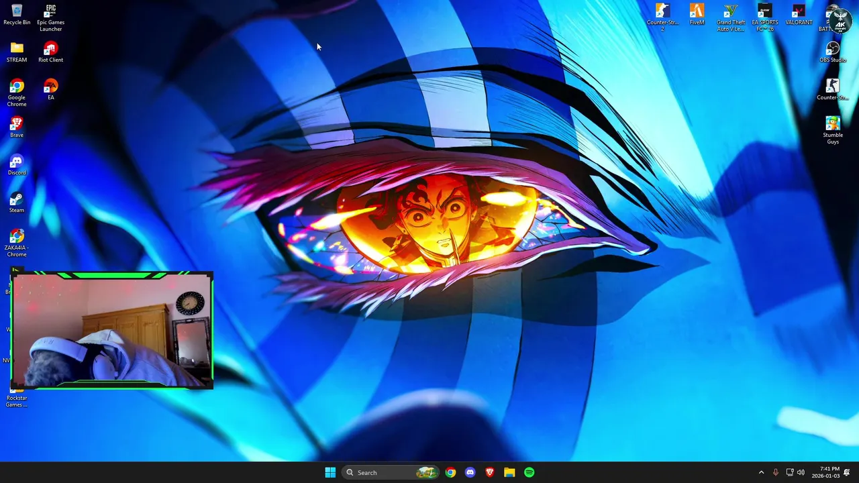Open Brave from the taskbar
Image resolution: width=859 pixels, height=483 pixels.
click(490, 472)
